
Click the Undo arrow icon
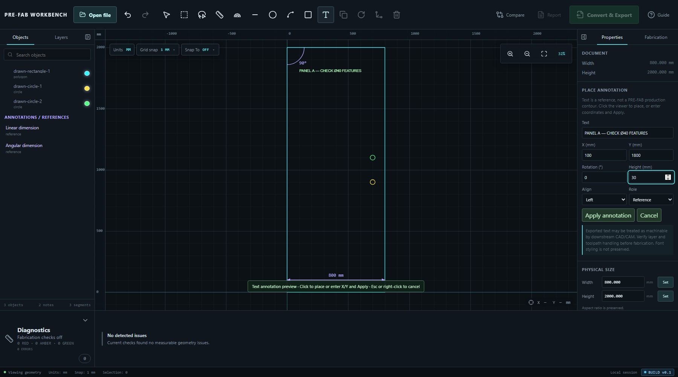coord(128,15)
